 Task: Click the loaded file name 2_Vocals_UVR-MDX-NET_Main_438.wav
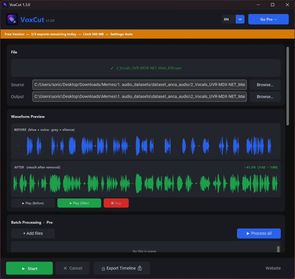(x=148, y=68)
